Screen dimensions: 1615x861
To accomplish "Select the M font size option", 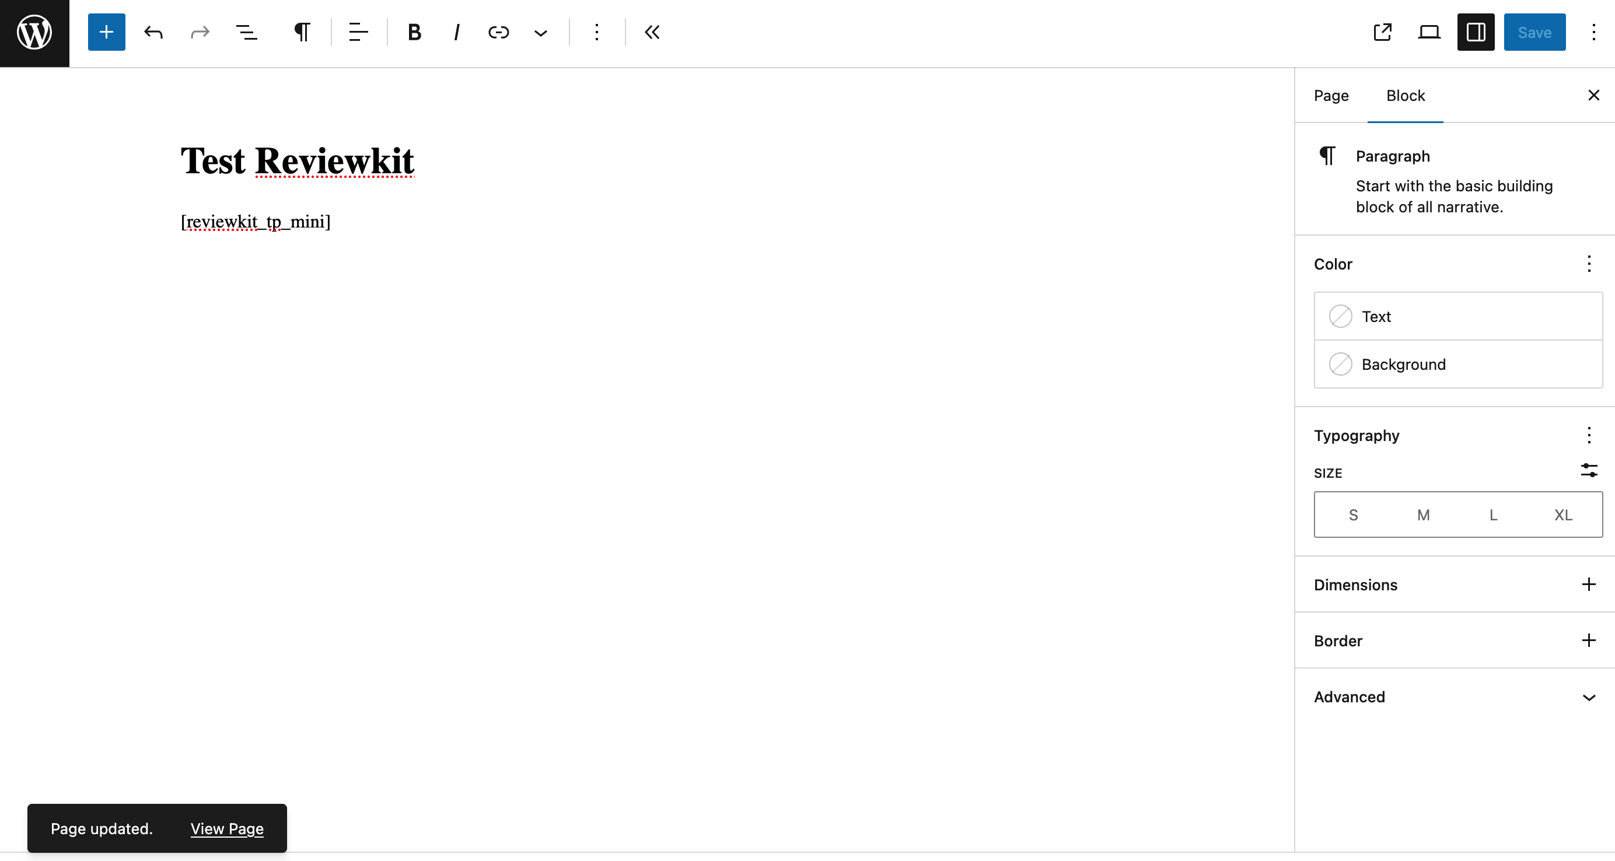I will pos(1423,514).
